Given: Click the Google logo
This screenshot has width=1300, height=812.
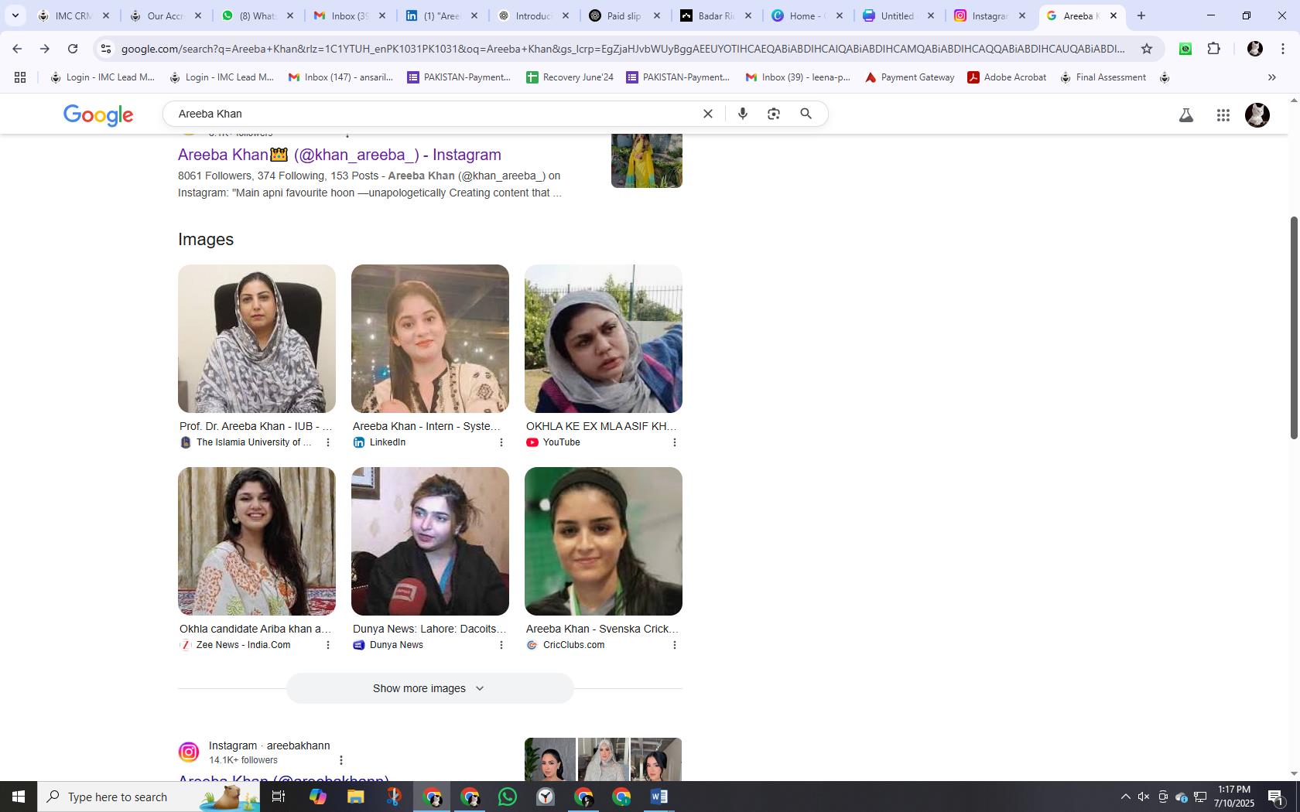Looking at the screenshot, I should pos(98,115).
